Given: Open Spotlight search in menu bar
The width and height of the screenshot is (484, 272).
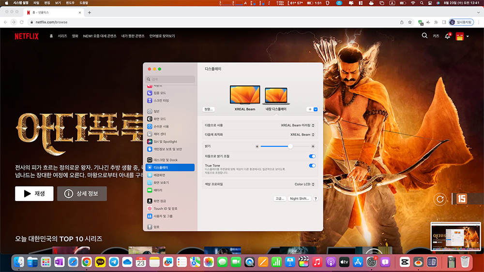Looking at the screenshot, I should pyautogui.click(x=422, y=3).
